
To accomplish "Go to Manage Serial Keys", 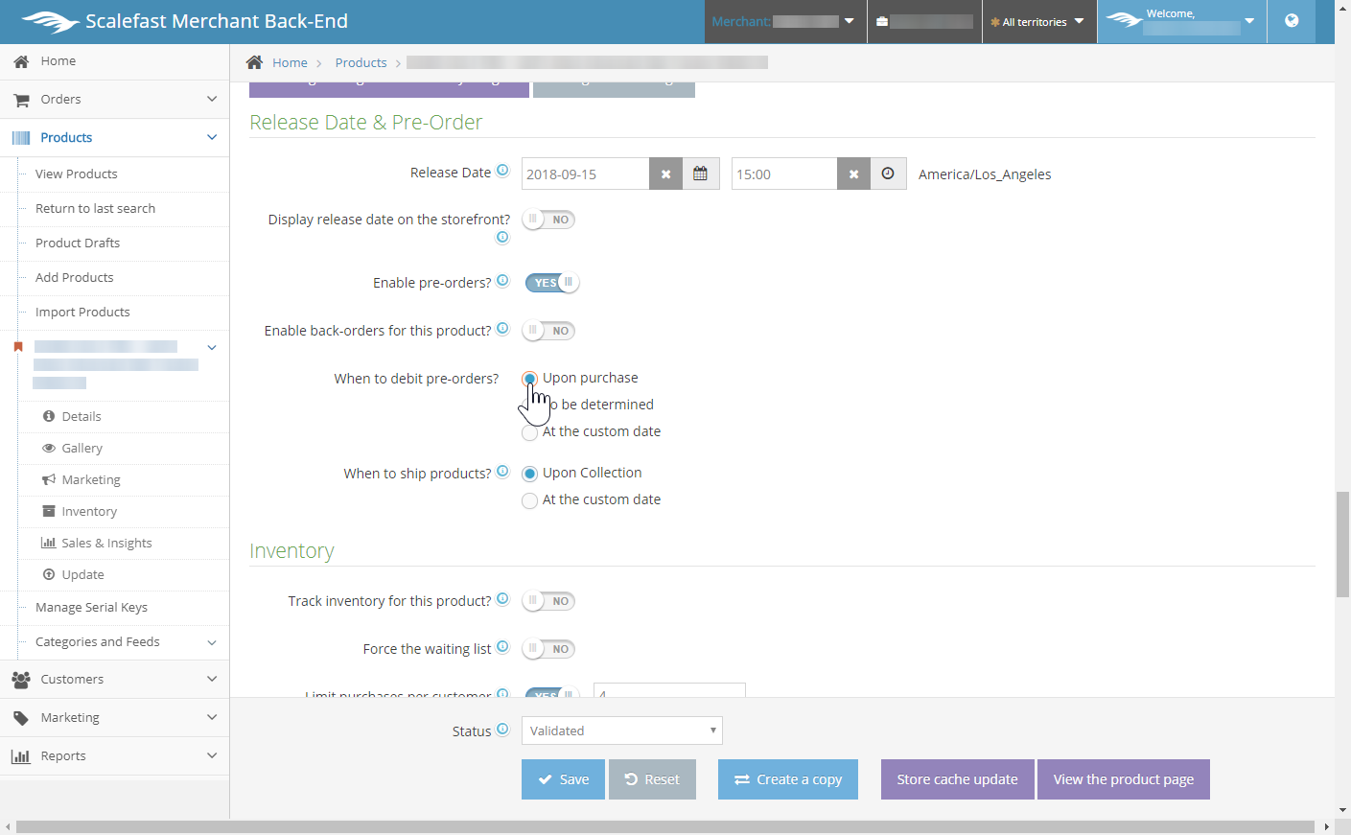I will tap(91, 607).
